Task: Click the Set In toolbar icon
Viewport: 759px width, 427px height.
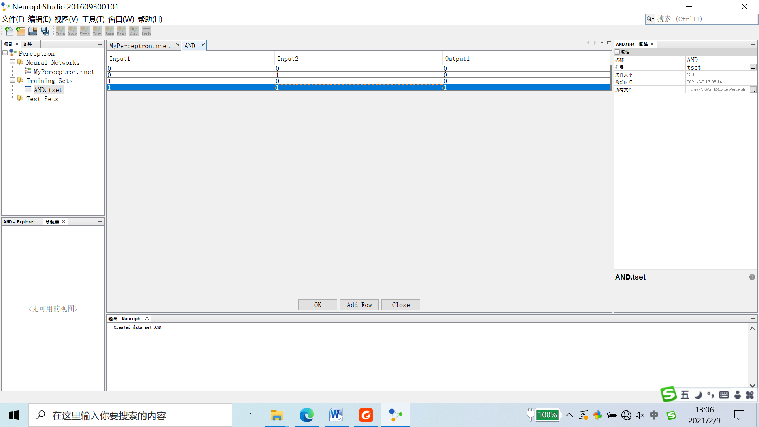Action: tap(146, 31)
